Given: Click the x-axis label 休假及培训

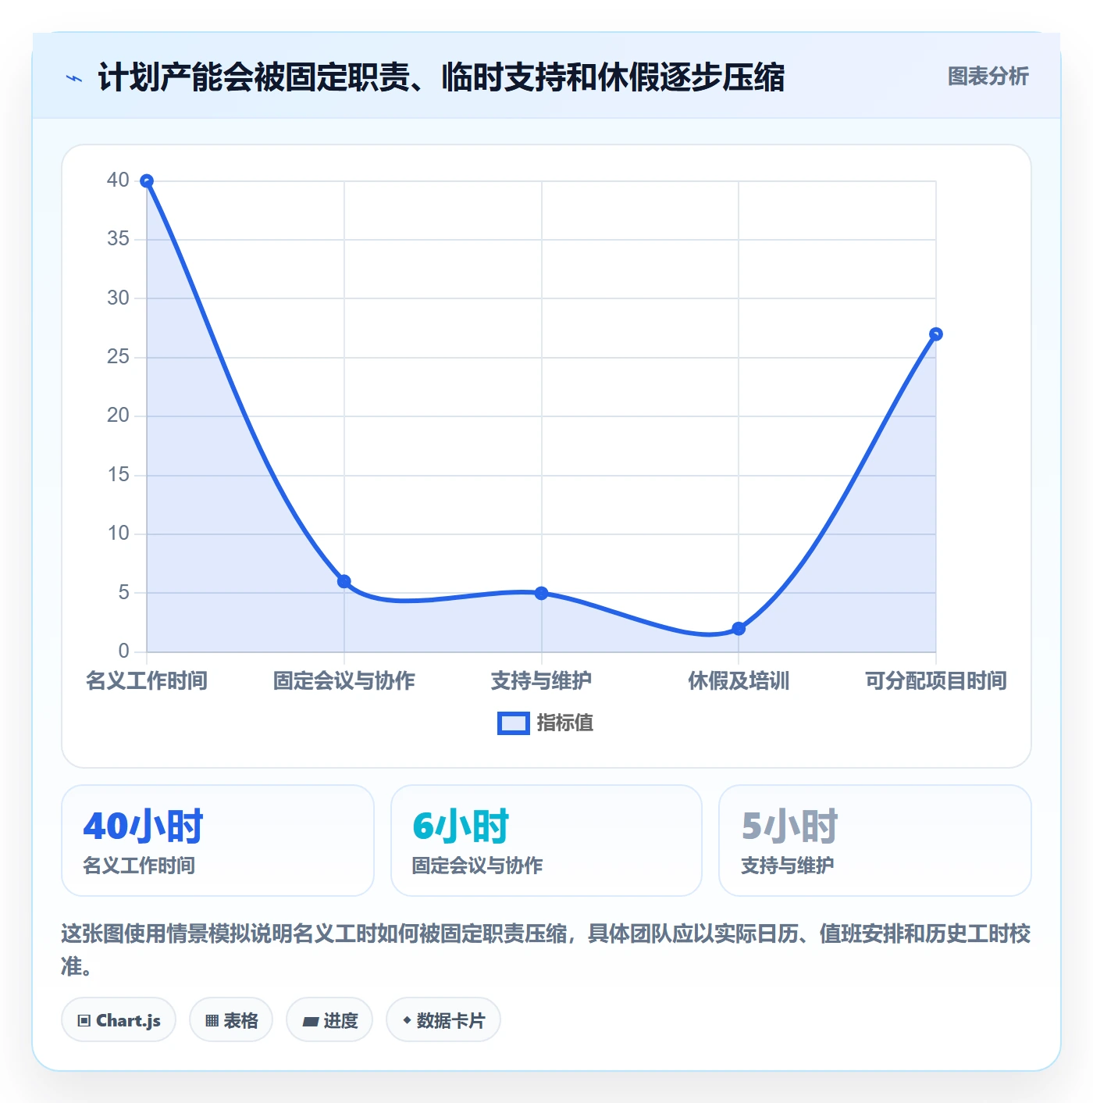Looking at the screenshot, I should click(739, 680).
